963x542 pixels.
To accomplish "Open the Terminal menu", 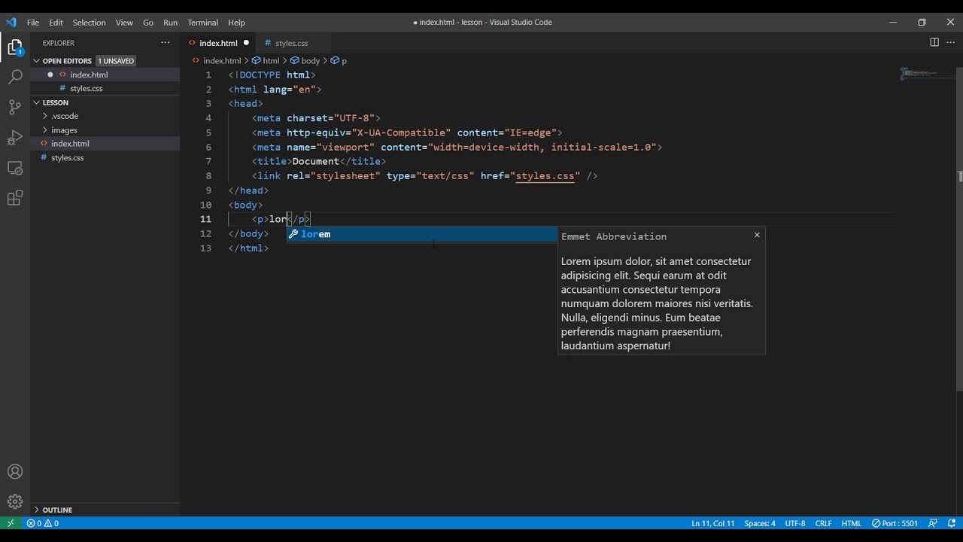I will (202, 23).
